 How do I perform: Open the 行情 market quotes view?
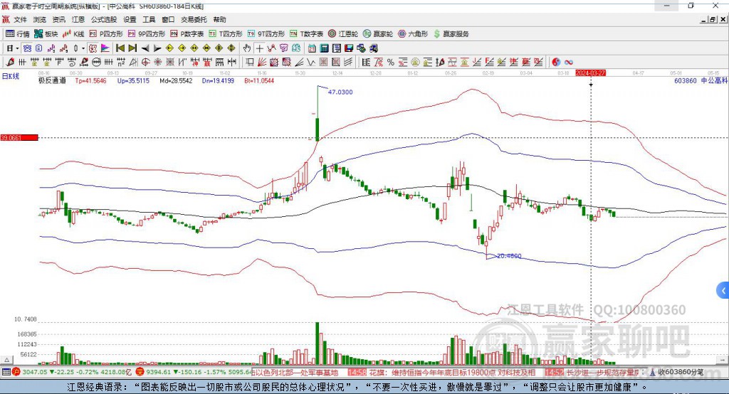17,34
